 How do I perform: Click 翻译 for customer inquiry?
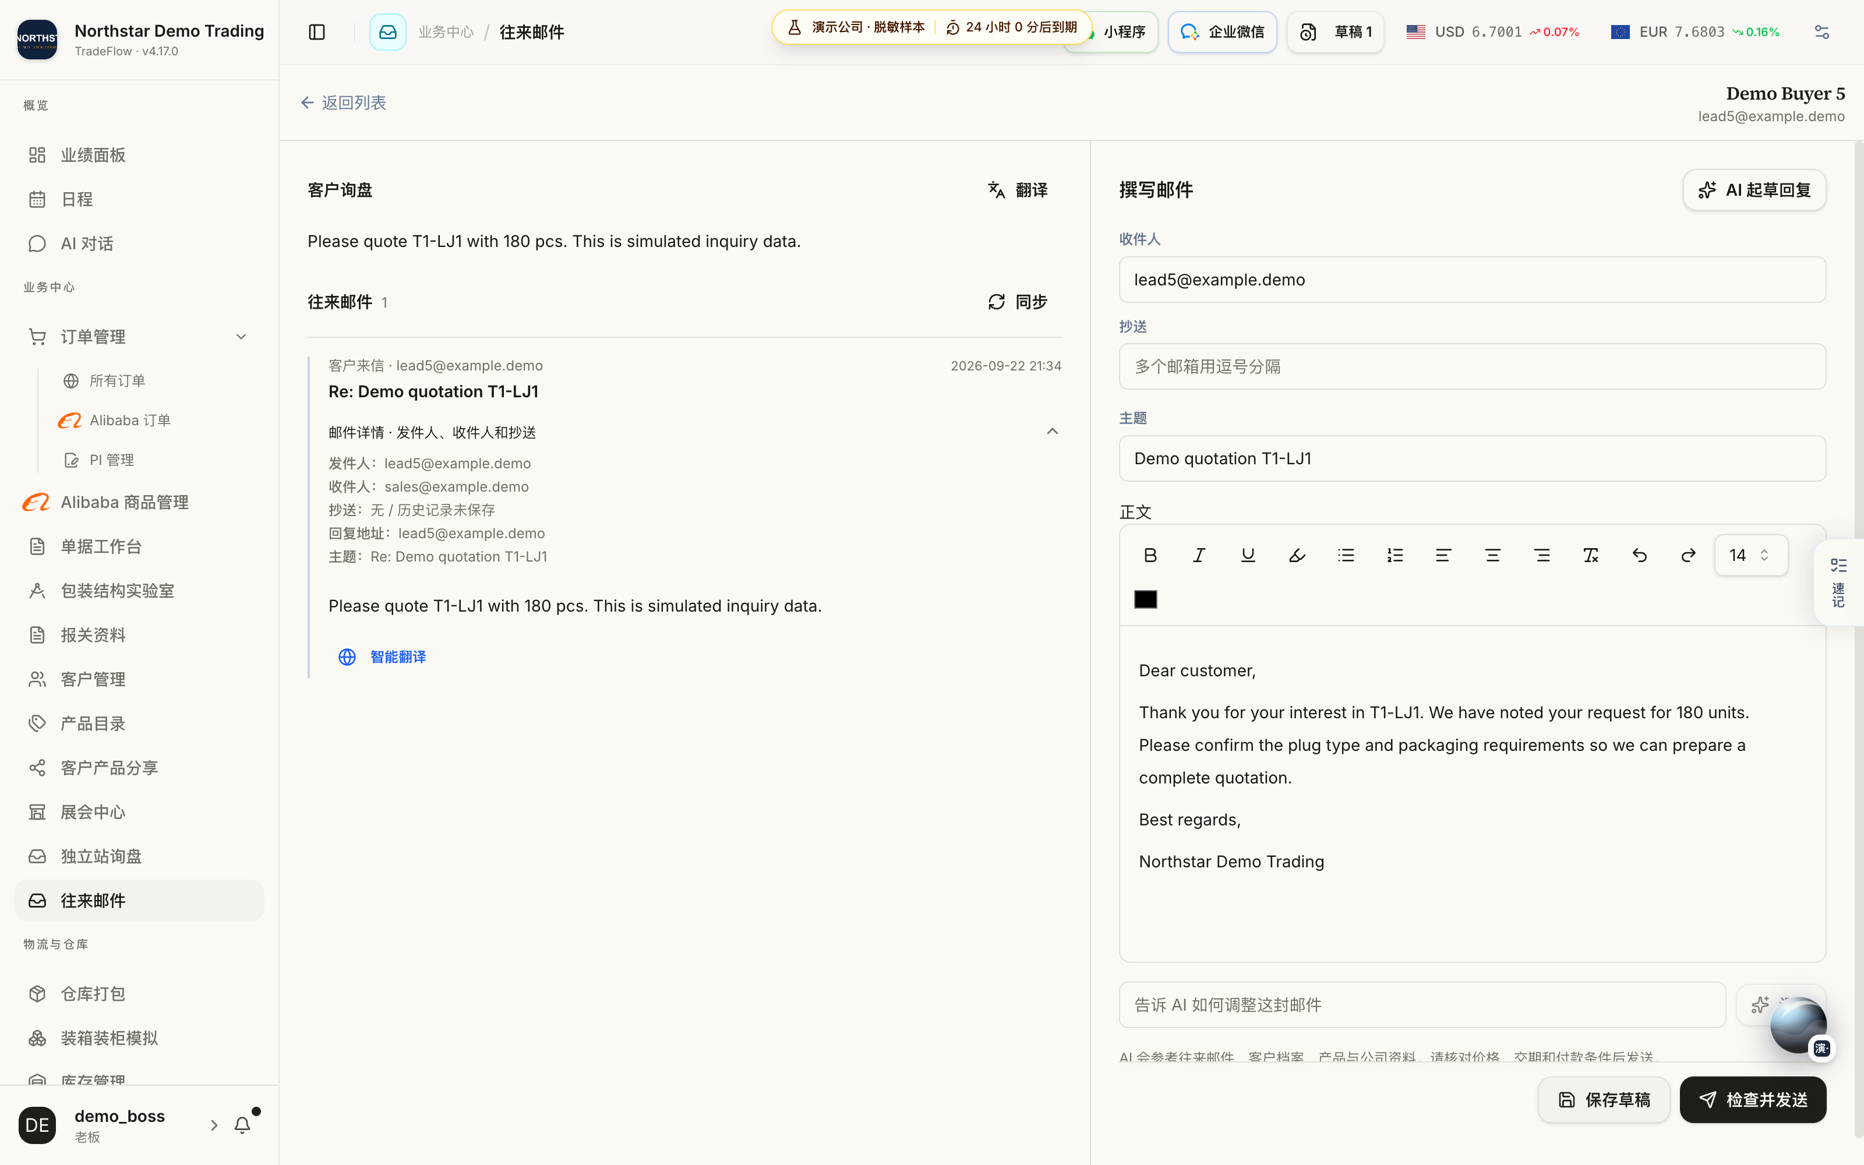1018,189
